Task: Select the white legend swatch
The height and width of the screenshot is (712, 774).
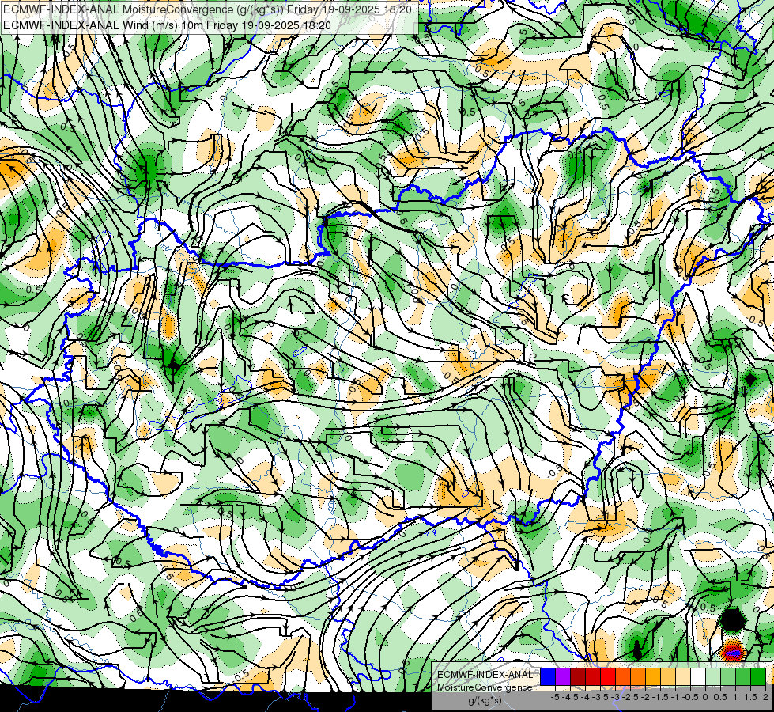Action: click(698, 676)
